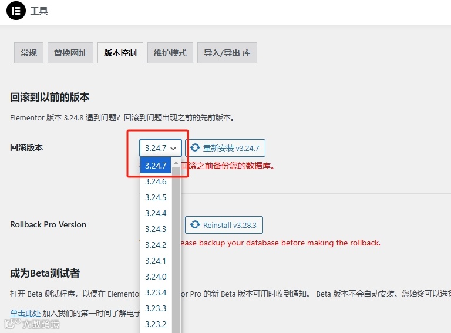Click the 重新安装 v3.24.7 button

pos(225,148)
